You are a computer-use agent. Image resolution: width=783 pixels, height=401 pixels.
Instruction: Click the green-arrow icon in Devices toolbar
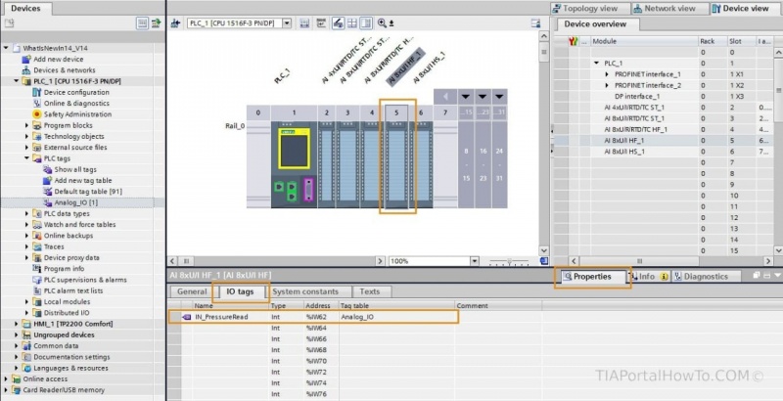tap(157, 22)
